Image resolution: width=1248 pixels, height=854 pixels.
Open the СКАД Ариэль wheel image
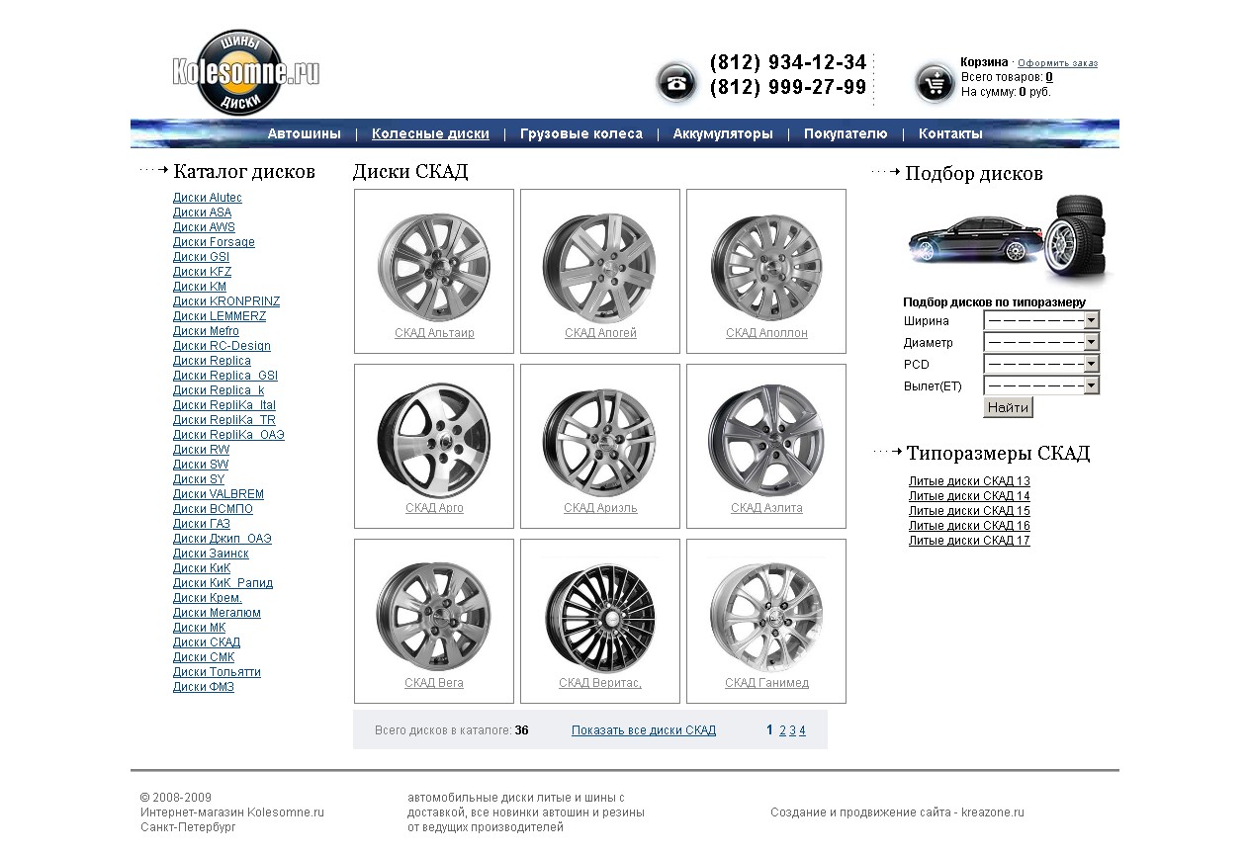599,441
